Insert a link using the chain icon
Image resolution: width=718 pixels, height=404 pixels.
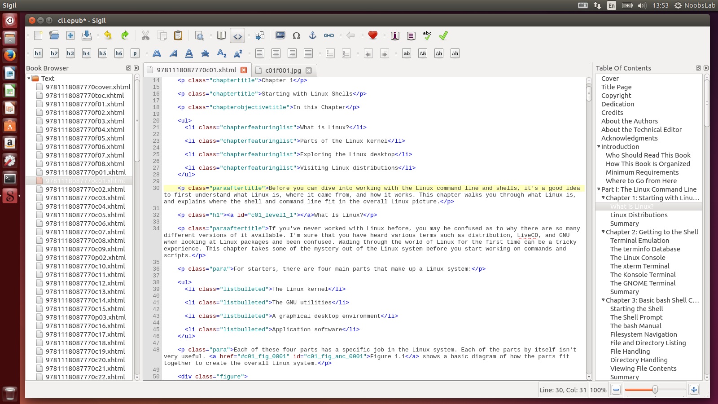click(329, 36)
